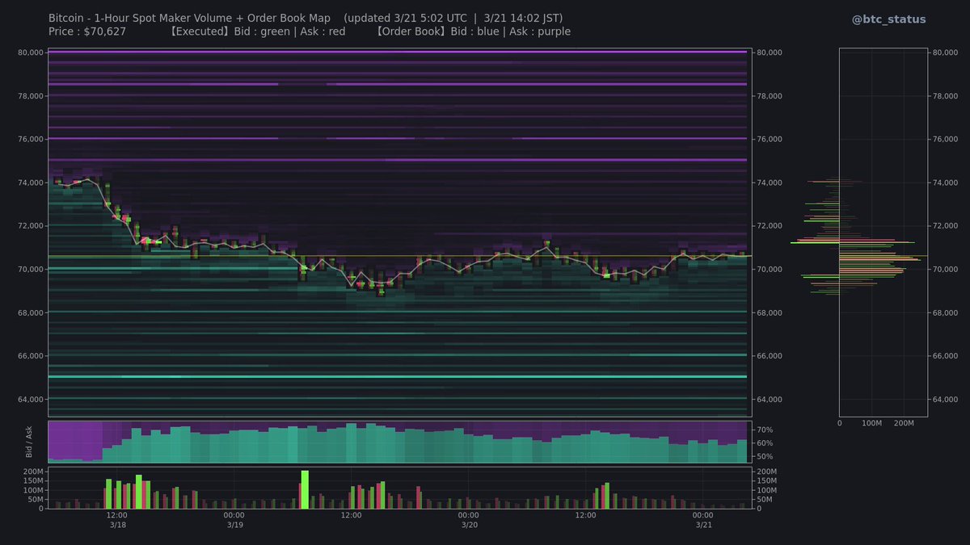Expand the Bid/Ask ratio subchart
The image size is (970, 545).
(x=400, y=440)
